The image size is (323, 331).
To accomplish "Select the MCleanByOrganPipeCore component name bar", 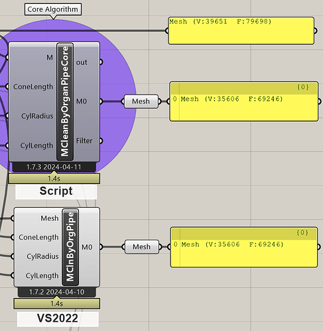I will coord(65,101).
